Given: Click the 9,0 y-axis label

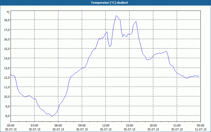Looking at the screenshot, I should [x=8, y=106].
